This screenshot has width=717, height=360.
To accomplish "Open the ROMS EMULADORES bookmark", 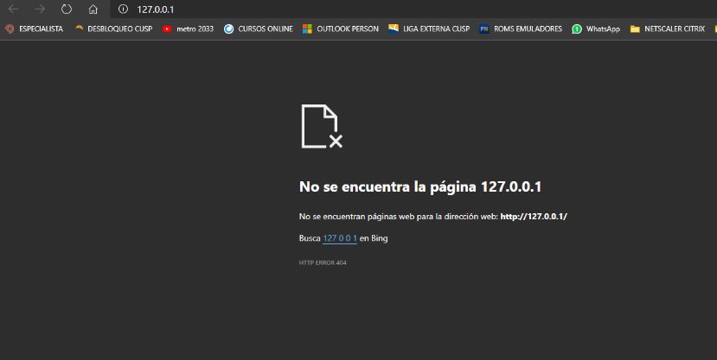I will tap(521, 28).
